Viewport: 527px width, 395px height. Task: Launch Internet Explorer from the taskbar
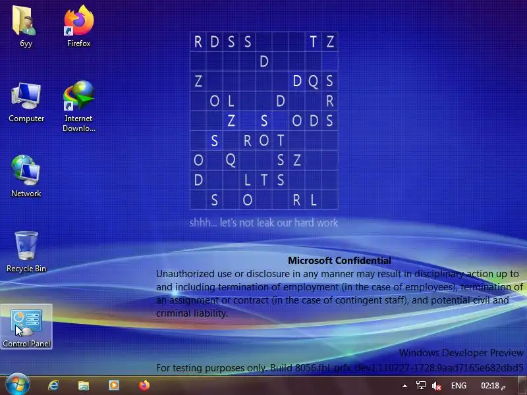53,385
